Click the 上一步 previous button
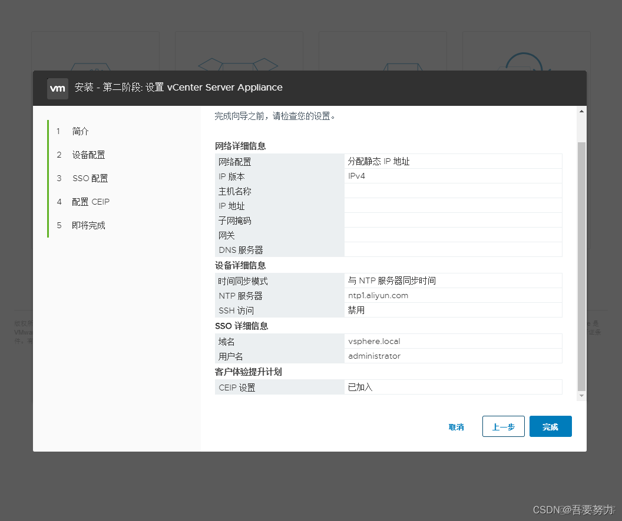This screenshot has height=521, width=622. (504, 427)
